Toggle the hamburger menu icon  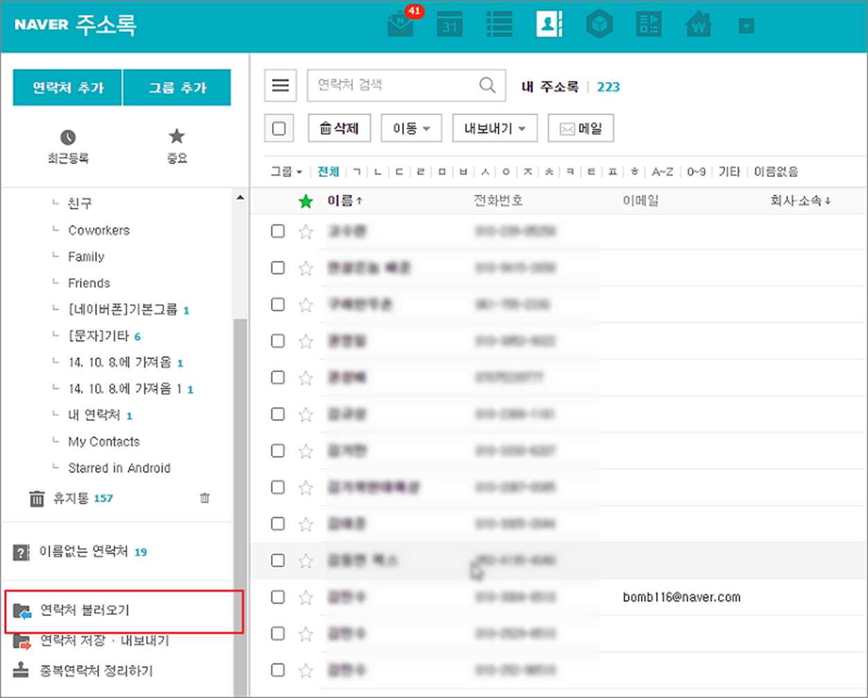281,85
